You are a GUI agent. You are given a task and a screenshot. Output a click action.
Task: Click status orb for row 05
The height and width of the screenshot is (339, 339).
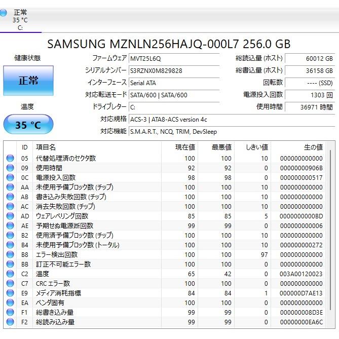point(10,158)
